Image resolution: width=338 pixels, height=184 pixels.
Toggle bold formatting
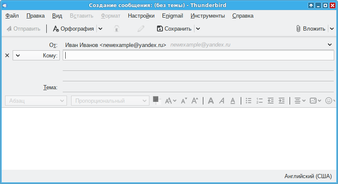(x=211, y=101)
